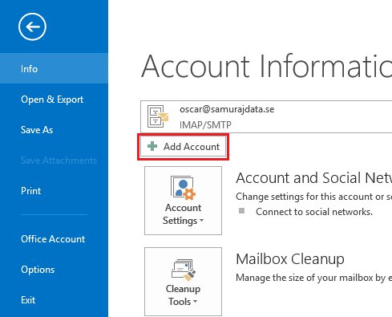
Task: Click the mailbox account cabinet icon
Action: click(x=158, y=116)
